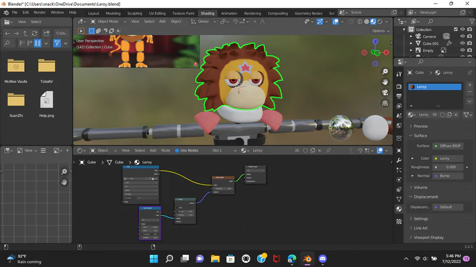Select rendered viewport shading mode
The height and width of the screenshot is (267, 476).
point(380,22)
